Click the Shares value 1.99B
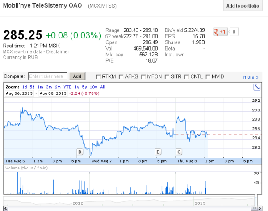The height and width of the screenshot is (211, 268). [198, 42]
